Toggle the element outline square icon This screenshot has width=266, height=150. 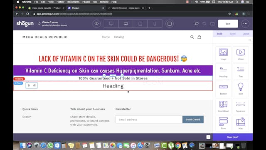[170, 24]
